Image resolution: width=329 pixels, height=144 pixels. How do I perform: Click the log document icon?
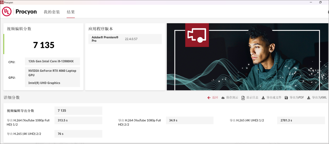pyautogui.click(x=243, y=98)
